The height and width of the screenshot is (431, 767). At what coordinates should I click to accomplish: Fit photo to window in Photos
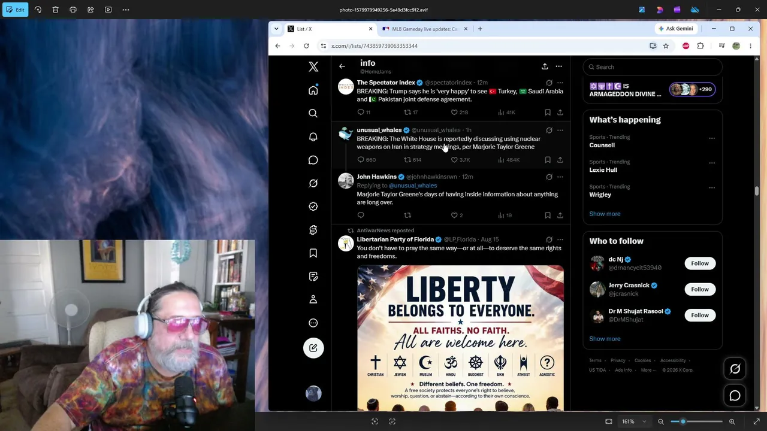pyautogui.click(x=609, y=421)
